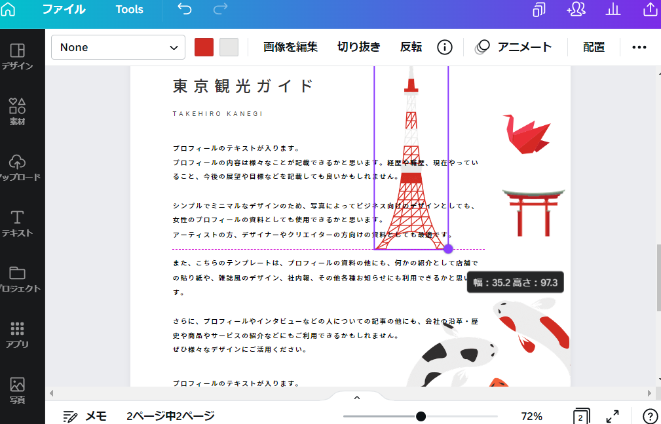Select the koi fish illustration

pyautogui.click(x=488, y=341)
